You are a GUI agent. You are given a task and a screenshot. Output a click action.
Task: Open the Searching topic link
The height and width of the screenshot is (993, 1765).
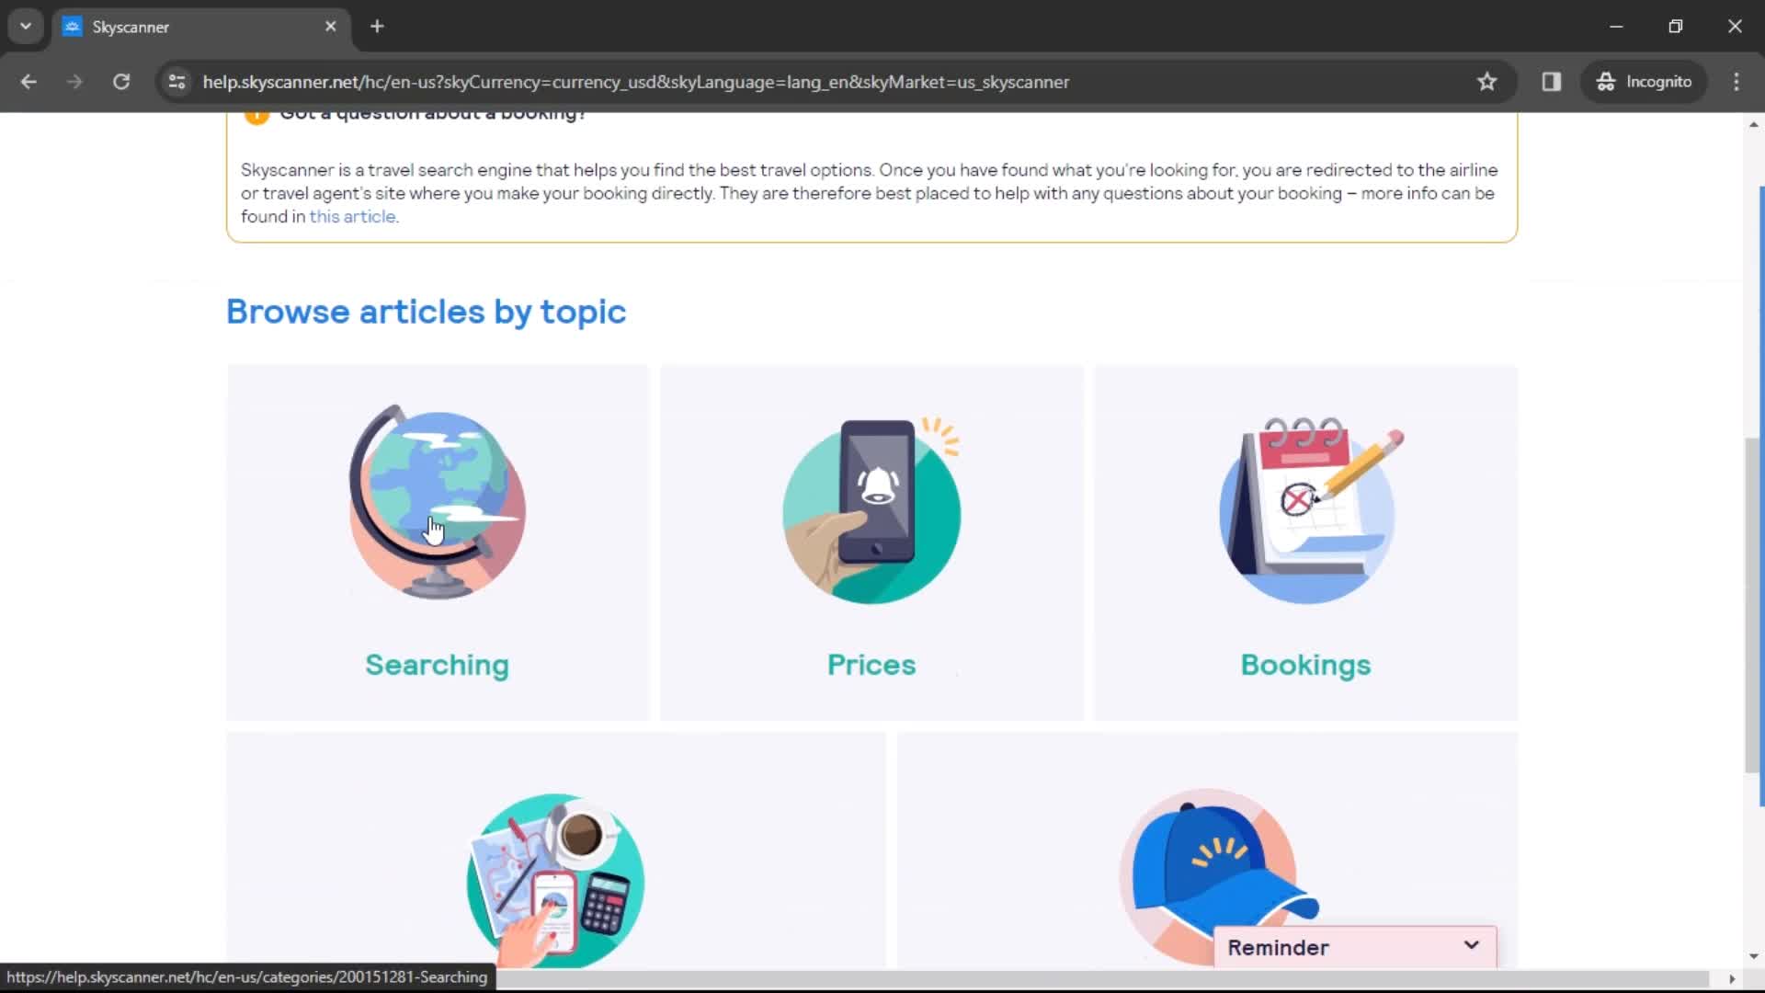tap(437, 666)
